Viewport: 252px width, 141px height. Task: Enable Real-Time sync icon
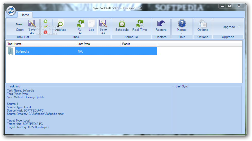tap(140, 23)
